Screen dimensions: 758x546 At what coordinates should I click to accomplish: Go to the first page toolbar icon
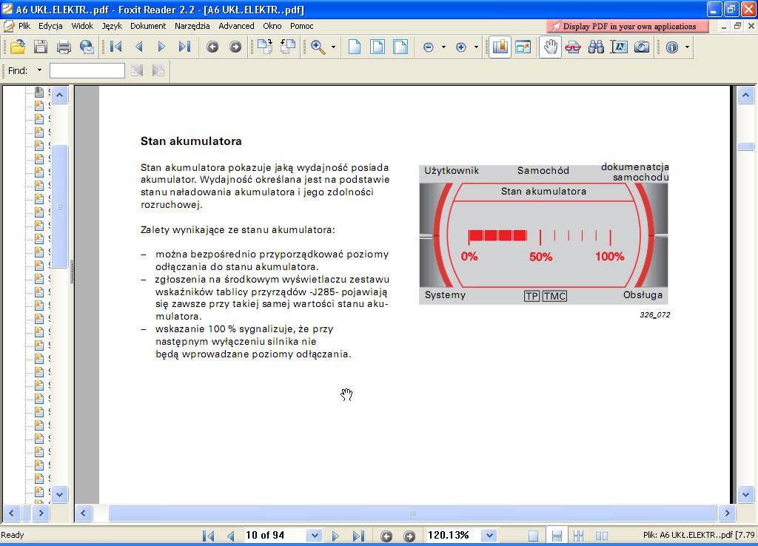pos(116,47)
